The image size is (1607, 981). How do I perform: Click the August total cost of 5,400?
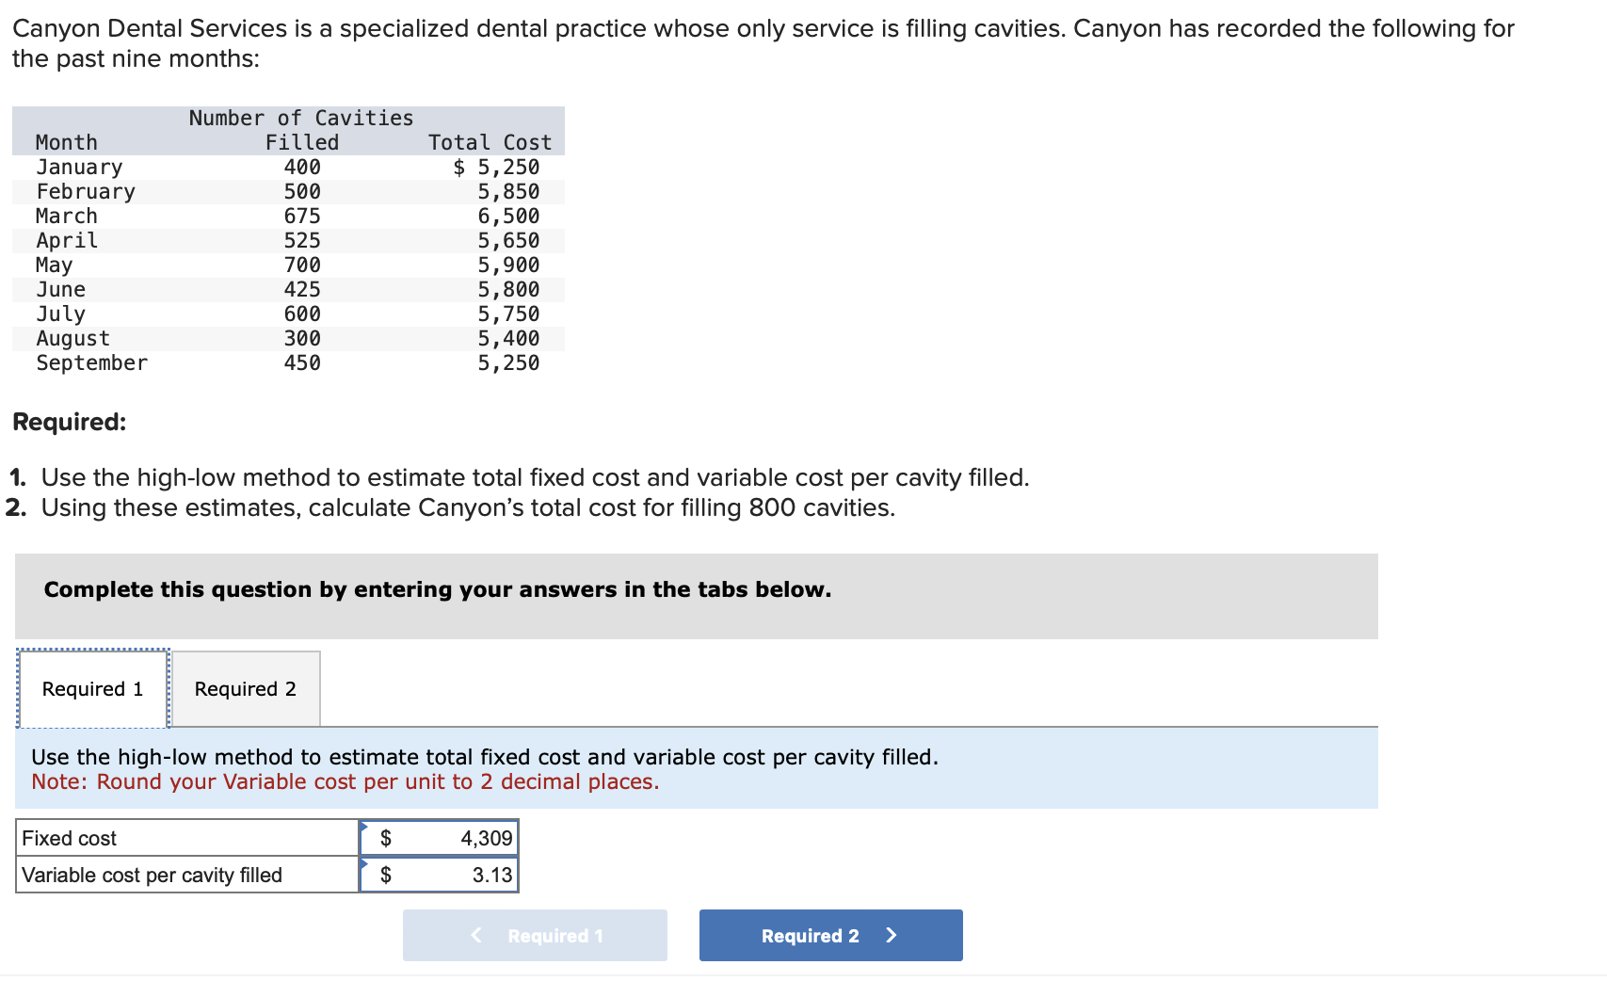point(508,338)
